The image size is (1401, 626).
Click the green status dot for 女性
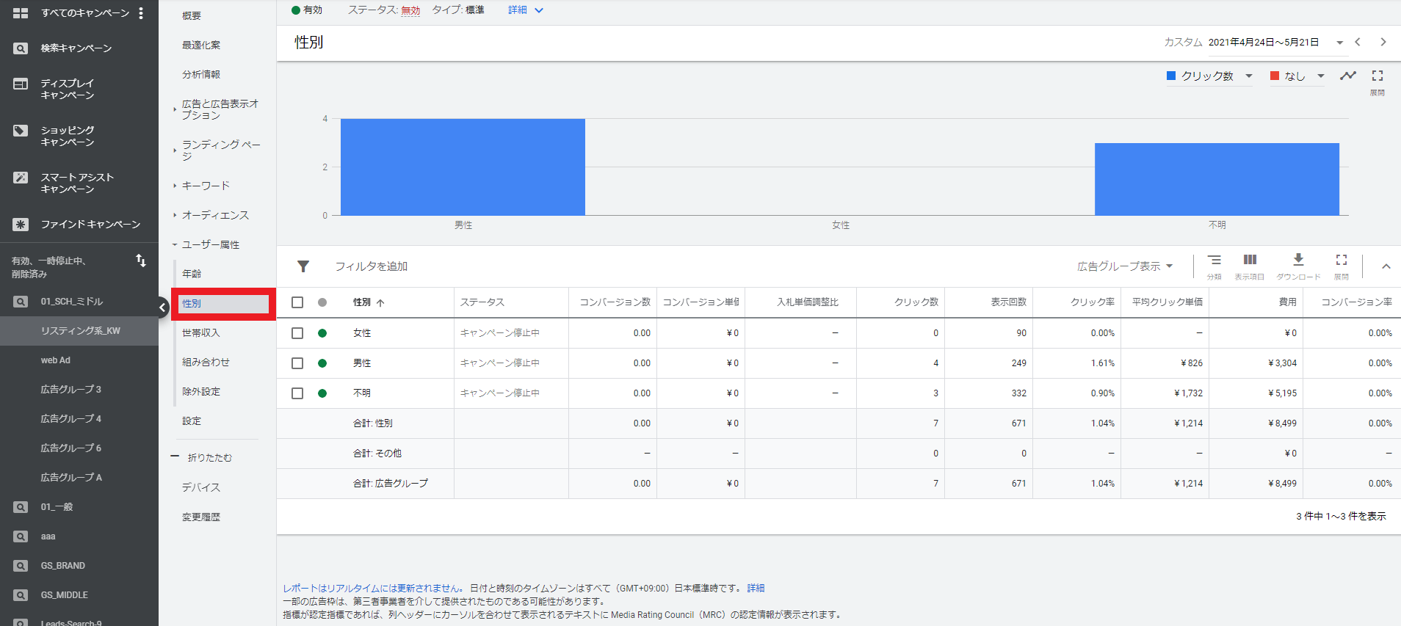click(x=322, y=333)
